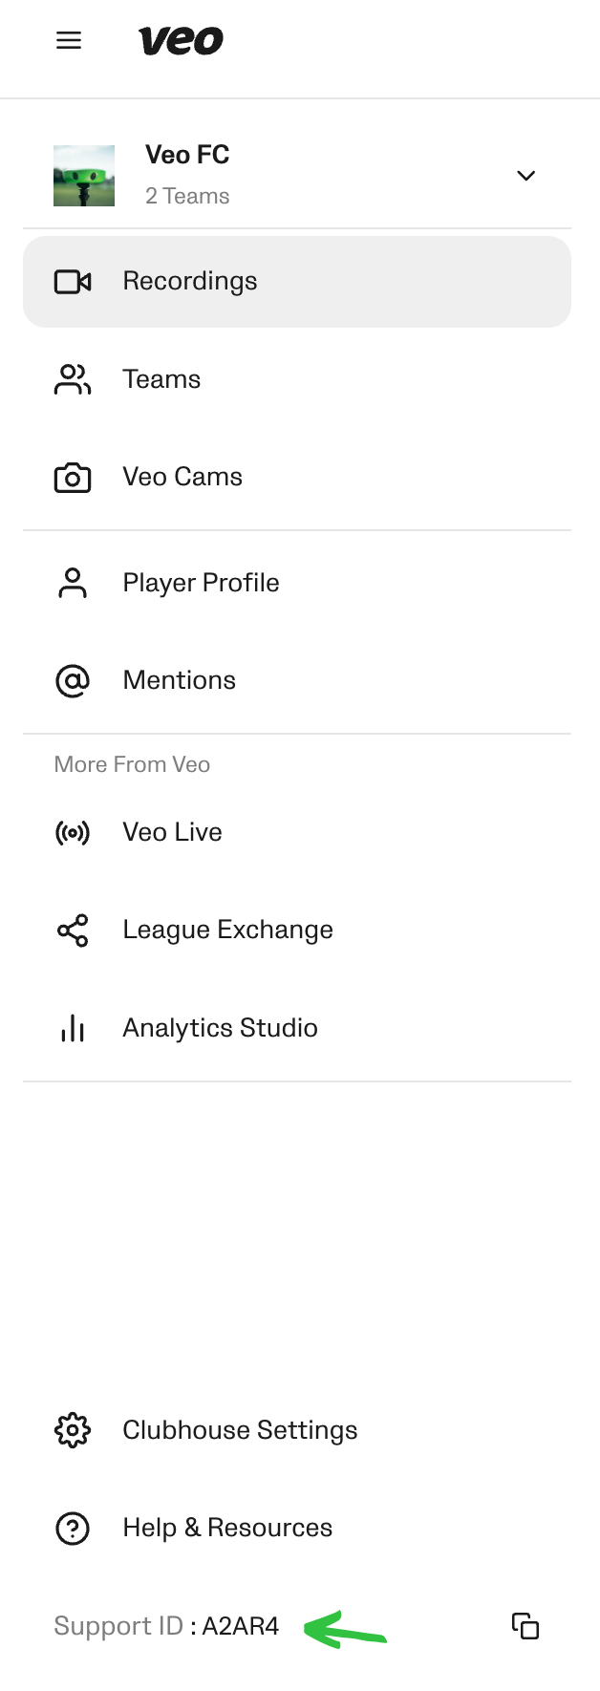This screenshot has width=600, height=1691.
Task: Open Veo Live via the broadcast icon
Action: (72, 832)
